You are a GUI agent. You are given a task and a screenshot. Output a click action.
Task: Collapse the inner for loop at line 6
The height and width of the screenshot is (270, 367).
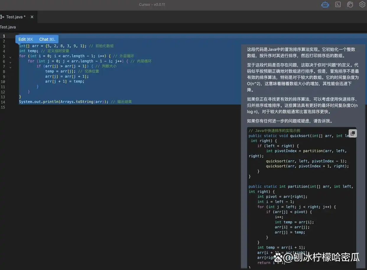tap(10, 62)
